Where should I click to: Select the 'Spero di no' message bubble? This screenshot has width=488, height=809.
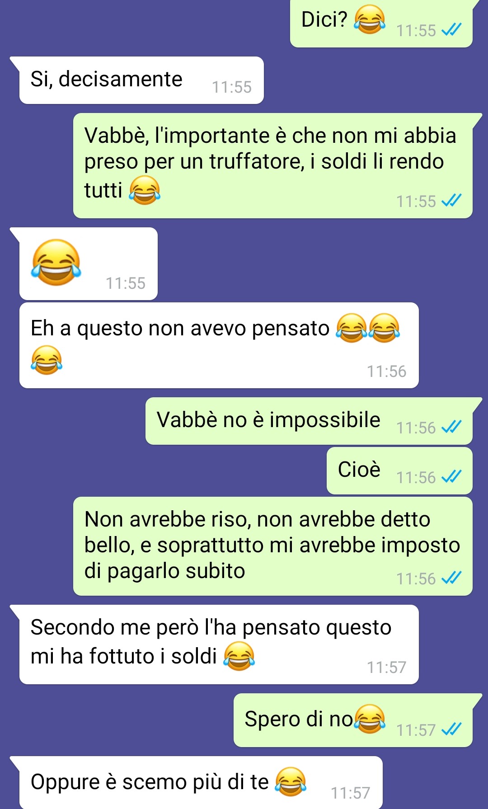[353, 720]
